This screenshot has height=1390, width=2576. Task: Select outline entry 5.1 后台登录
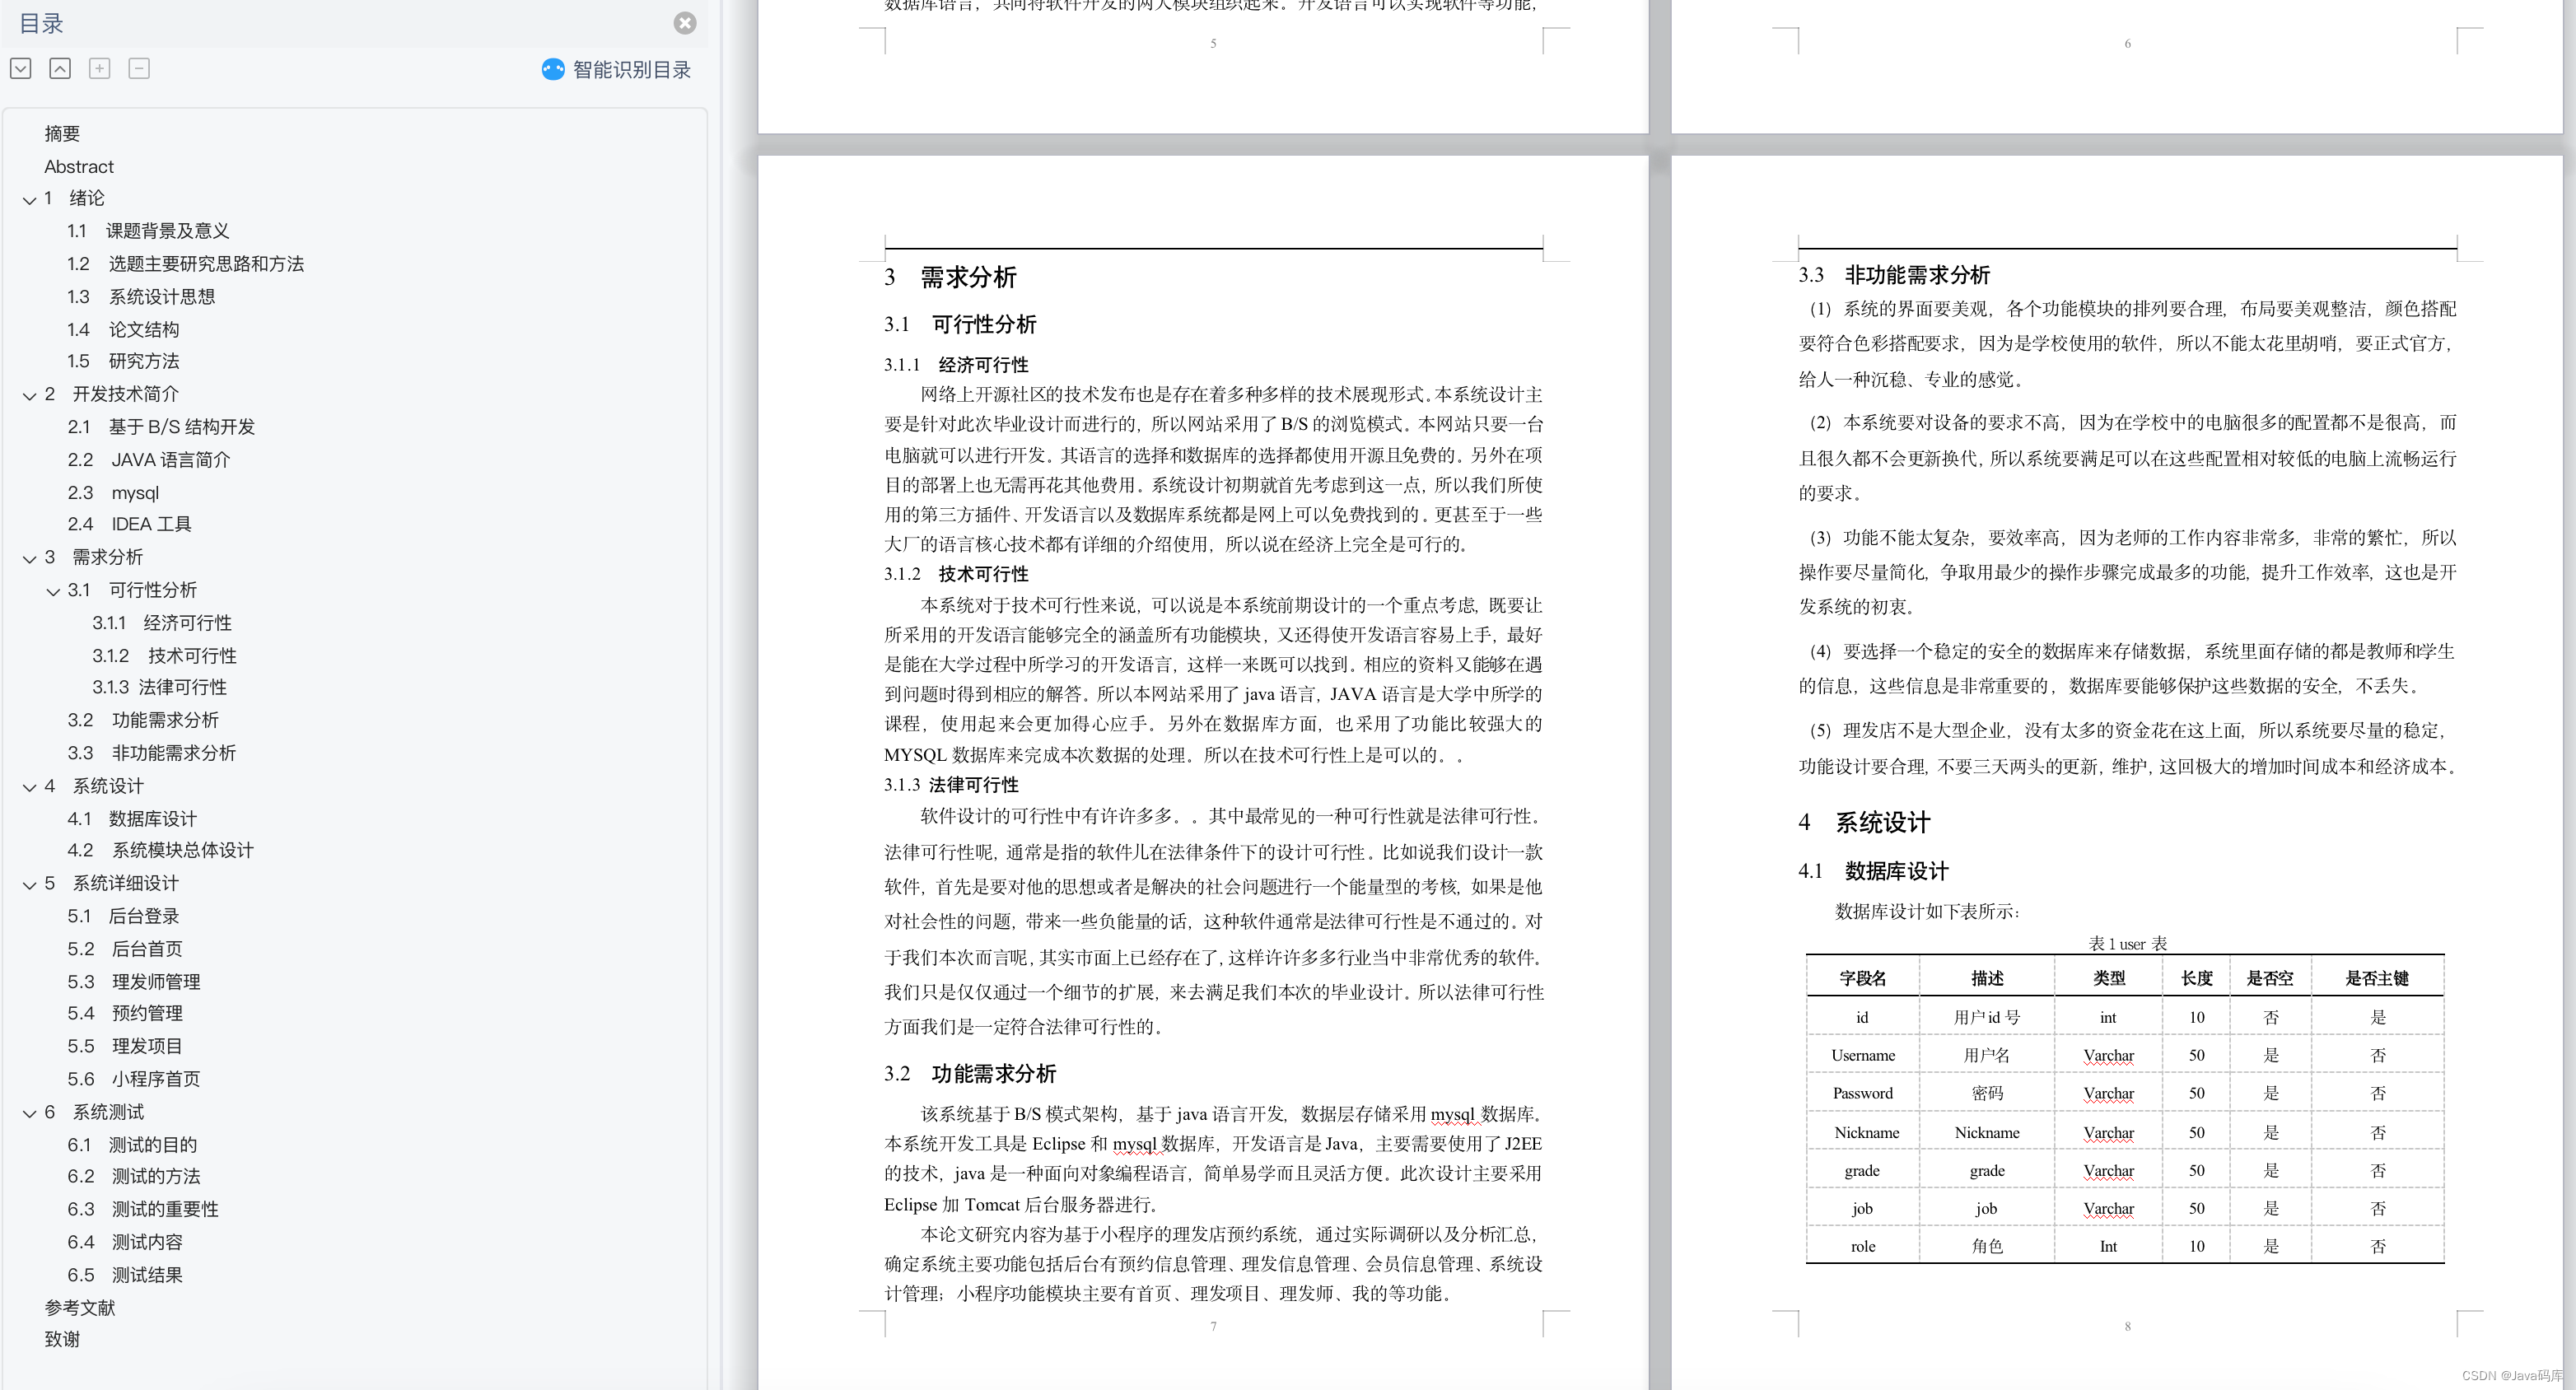(x=123, y=916)
